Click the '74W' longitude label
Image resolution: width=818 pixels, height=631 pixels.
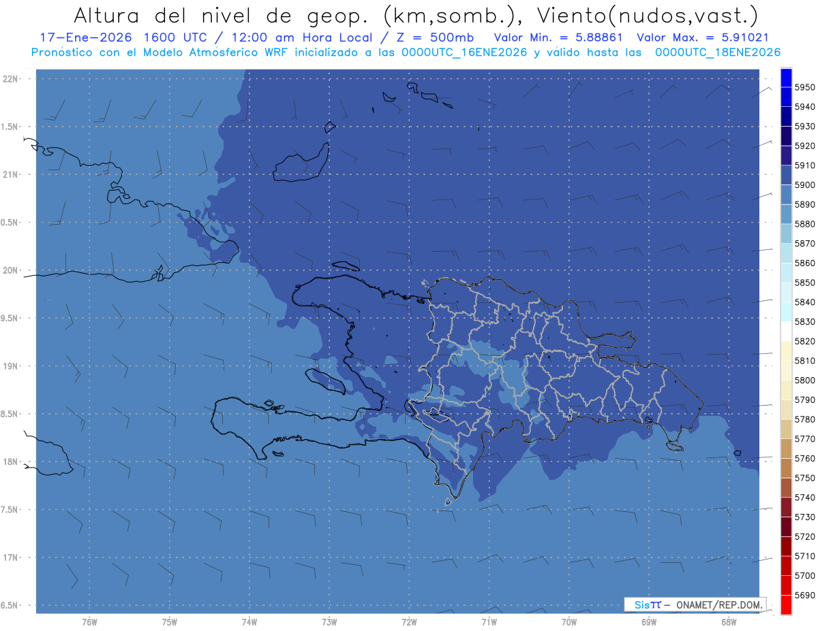pyautogui.click(x=249, y=621)
